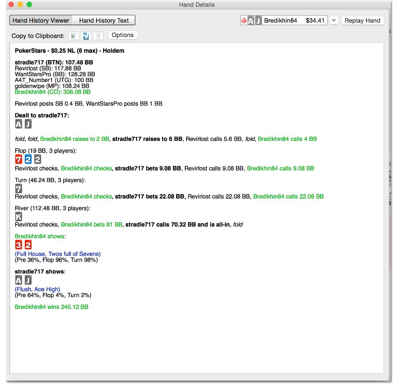The width and height of the screenshot is (399, 386).
Task: Select 'goldenwipe (MP): 108.24 BB' line
Action: (x=52, y=86)
